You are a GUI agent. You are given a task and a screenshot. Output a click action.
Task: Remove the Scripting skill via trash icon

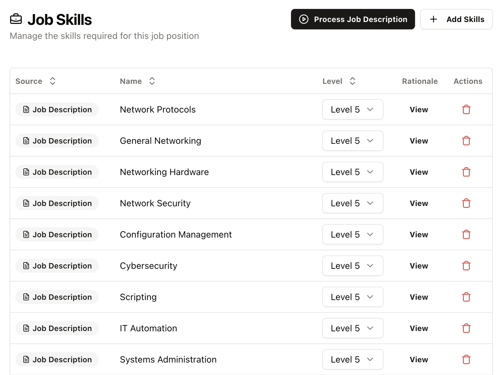(466, 297)
